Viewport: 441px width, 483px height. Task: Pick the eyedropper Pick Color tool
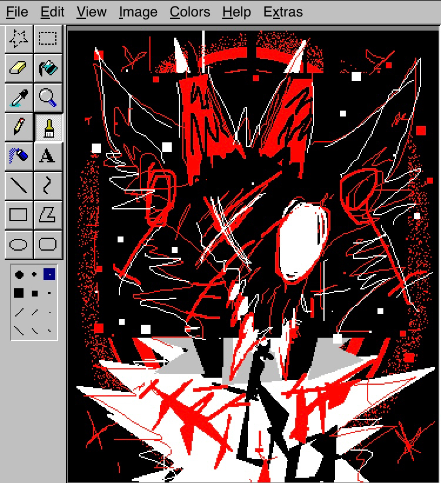click(19, 97)
